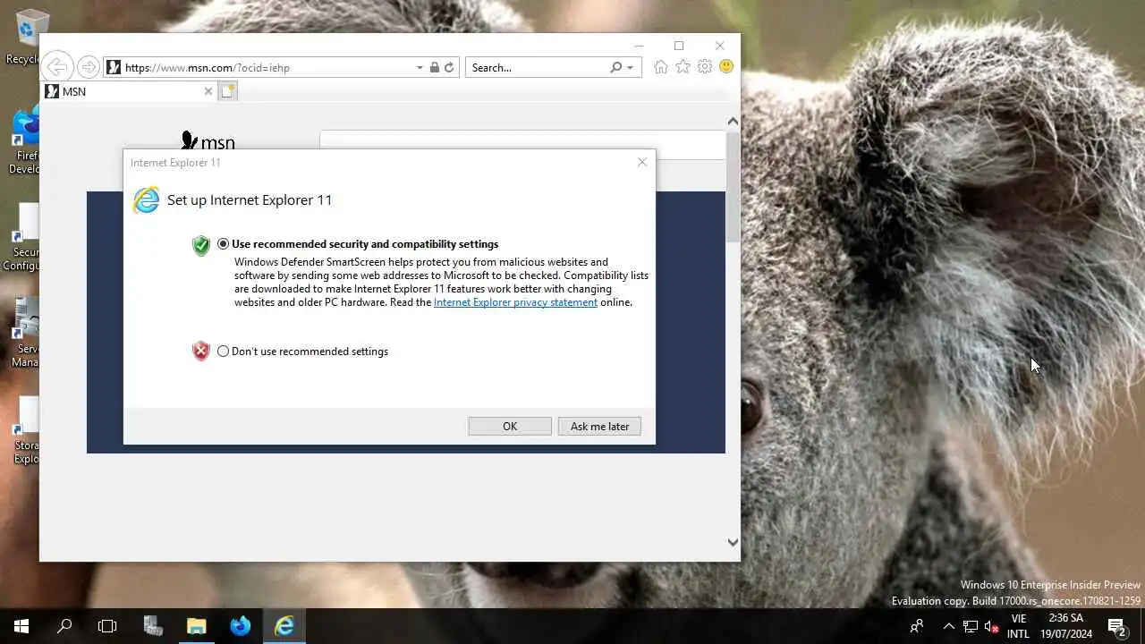Refresh the page with the reload icon
The width and height of the screenshot is (1145, 644).
[x=450, y=67]
